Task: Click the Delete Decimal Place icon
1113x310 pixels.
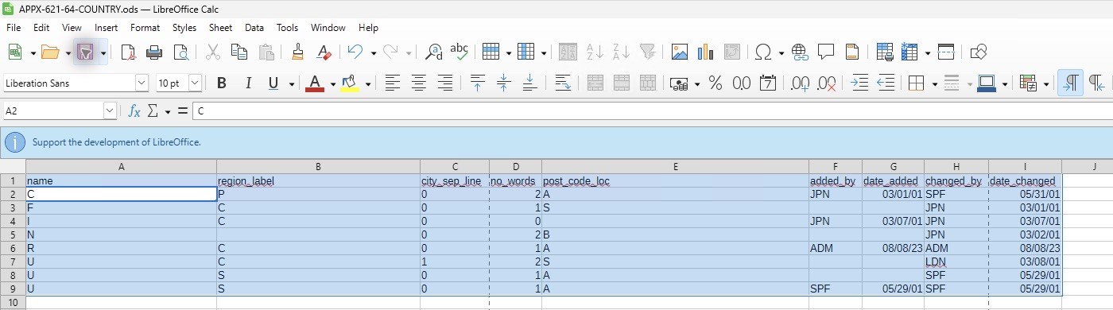Action: pos(827,83)
